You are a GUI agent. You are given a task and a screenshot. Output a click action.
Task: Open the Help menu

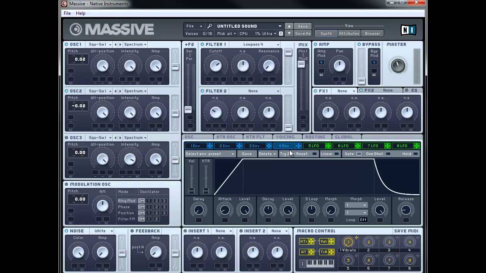click(80, 13)
